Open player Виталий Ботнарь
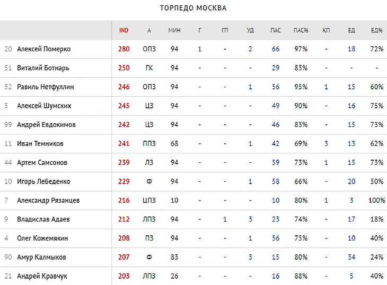 point(43,68)
